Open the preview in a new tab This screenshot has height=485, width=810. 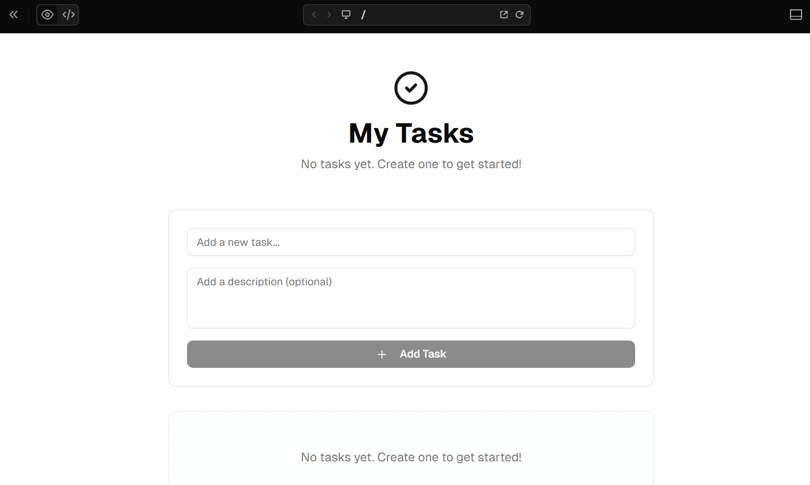(x=504, y=15)
